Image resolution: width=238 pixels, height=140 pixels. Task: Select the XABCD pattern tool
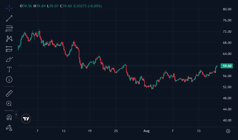[x=9, y=39]
